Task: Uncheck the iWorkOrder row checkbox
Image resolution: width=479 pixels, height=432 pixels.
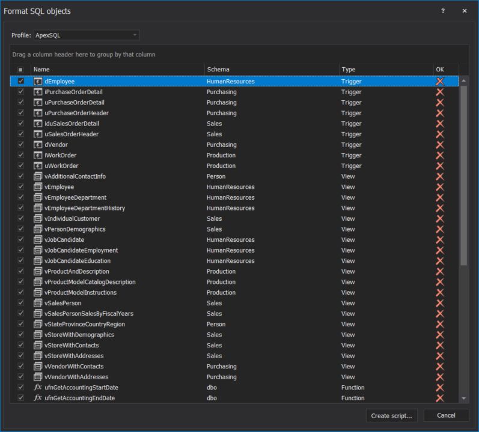Action: (x=21, y=155)
